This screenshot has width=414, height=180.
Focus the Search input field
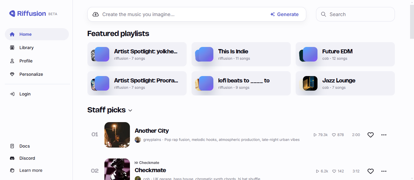[355, 14]
